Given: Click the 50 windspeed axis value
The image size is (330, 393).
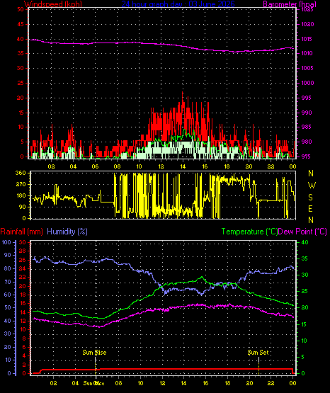Looking at the screenshot, I should point(21,9).
